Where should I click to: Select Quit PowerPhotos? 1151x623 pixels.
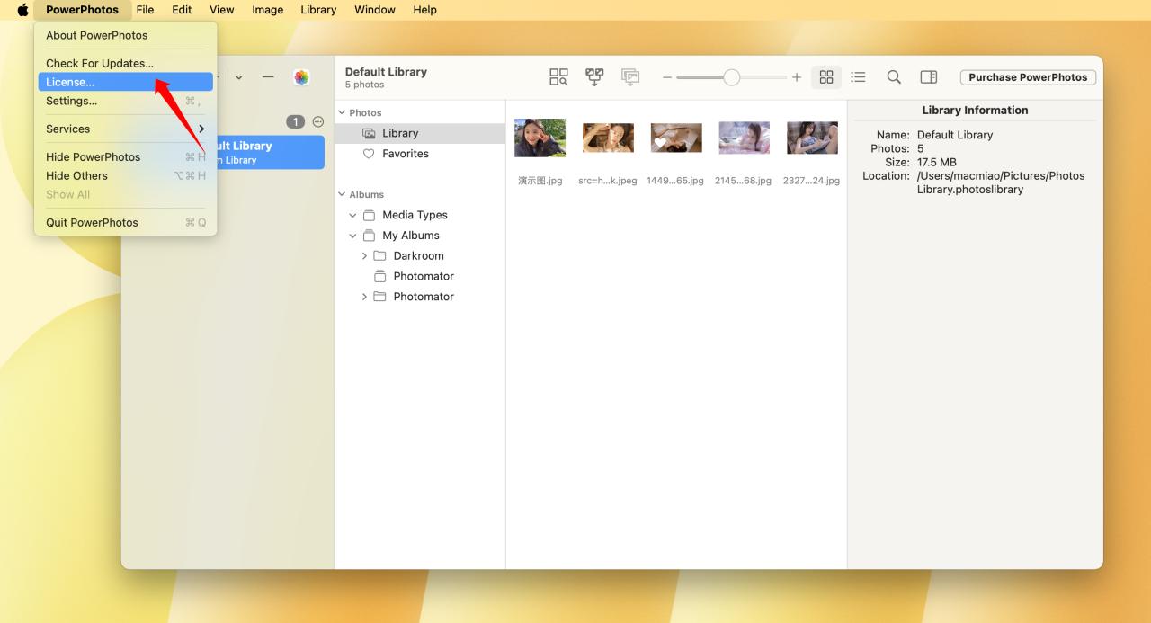(x=125, y=222)
